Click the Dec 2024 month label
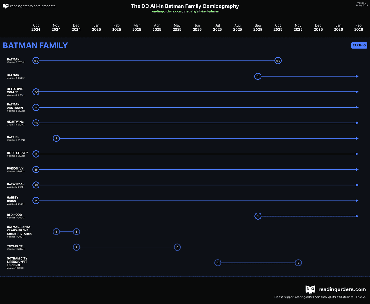Image resolution: width=370 pixels, height=304 pixels. [x=76, y=27]
